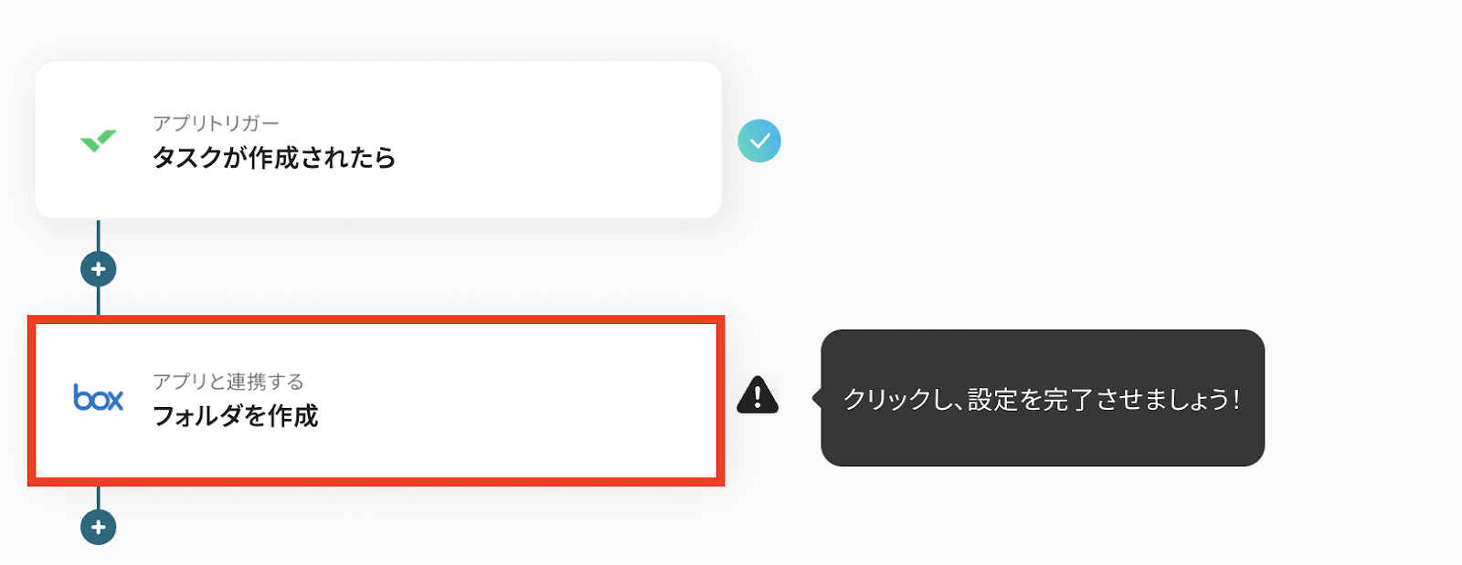This screenshot has height=565, width=1462.
Task: Click connector line beneath the Box card
Action: 99,497
